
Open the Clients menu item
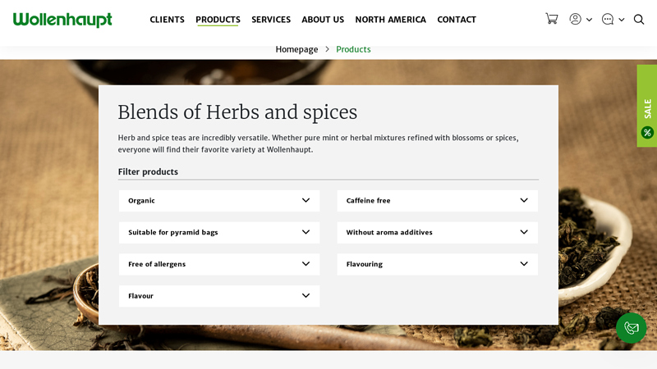tap(168, 20)
